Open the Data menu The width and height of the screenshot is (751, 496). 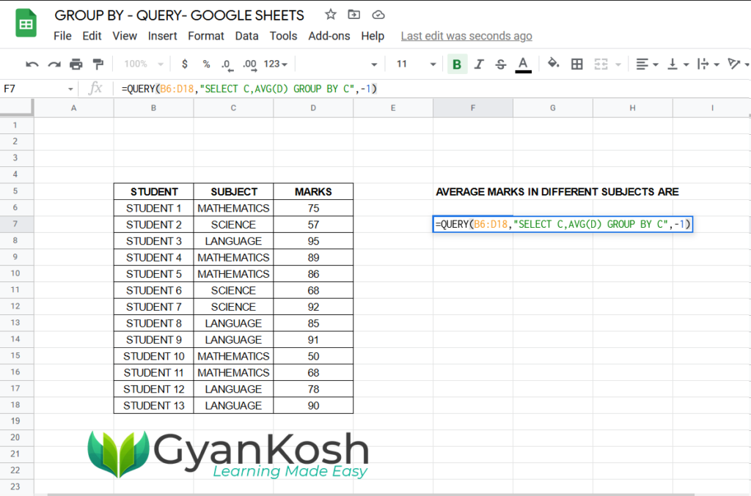pyautogui.click(x=246, y=35)
